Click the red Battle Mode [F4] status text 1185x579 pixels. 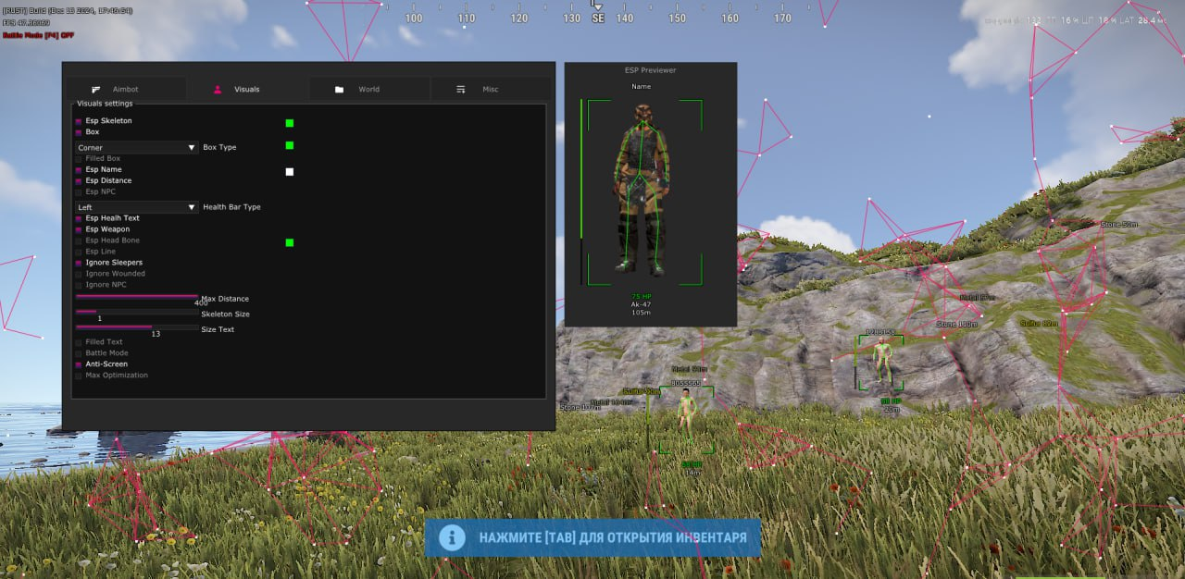pos(38,35)
